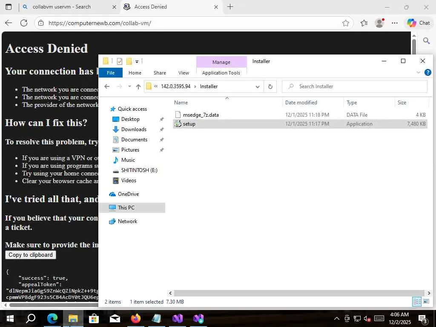Open Edge profile avatar
The image size is (436, 327).
click(379, 23)
